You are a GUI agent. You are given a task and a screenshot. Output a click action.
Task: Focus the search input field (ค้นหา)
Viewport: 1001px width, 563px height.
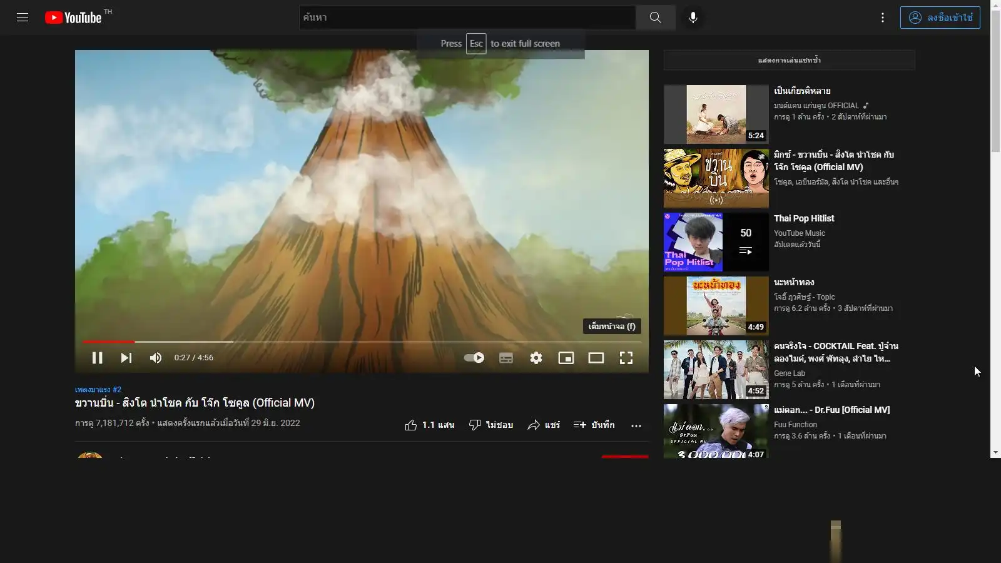pyautogui.click(x=467, y=18)
